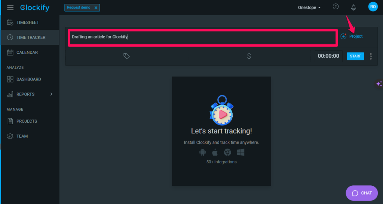
Task: Click the Request demo link
Action: (x=79, y=7)
